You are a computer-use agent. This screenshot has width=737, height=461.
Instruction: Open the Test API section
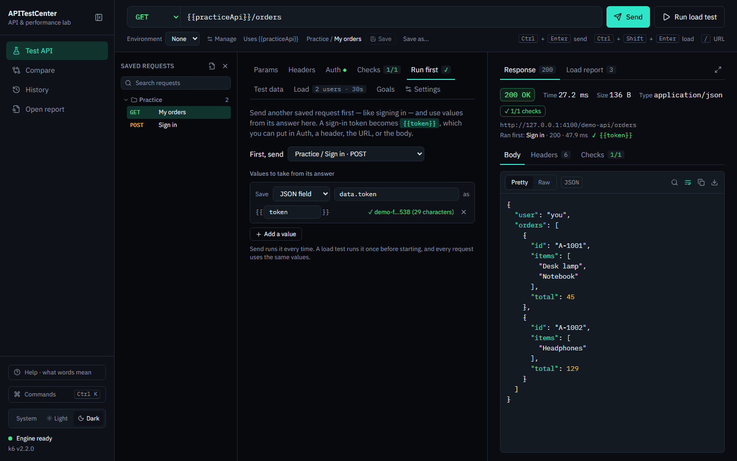[x=57, y=51]
